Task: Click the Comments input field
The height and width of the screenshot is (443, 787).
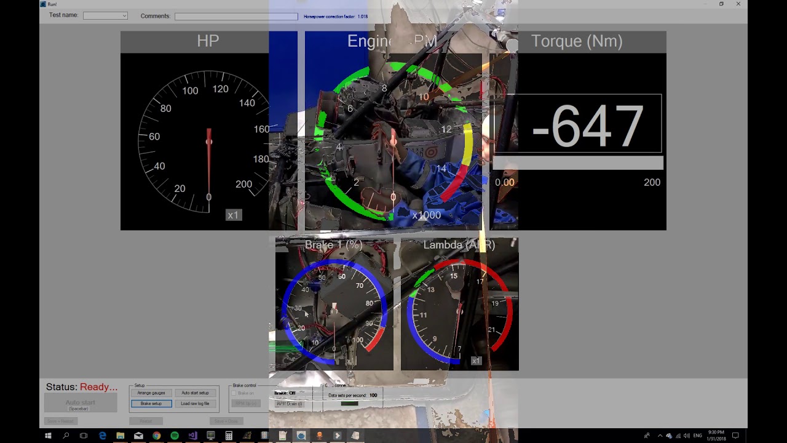Action: point(236,16)
